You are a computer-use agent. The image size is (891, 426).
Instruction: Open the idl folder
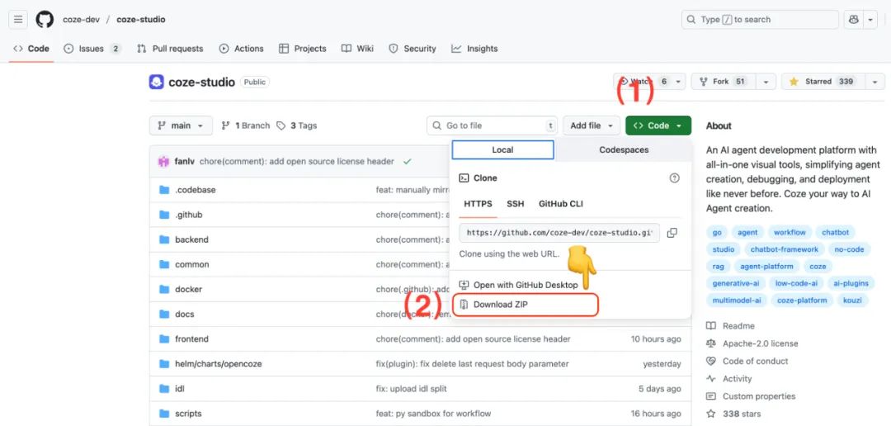click(x=180, y=389)
